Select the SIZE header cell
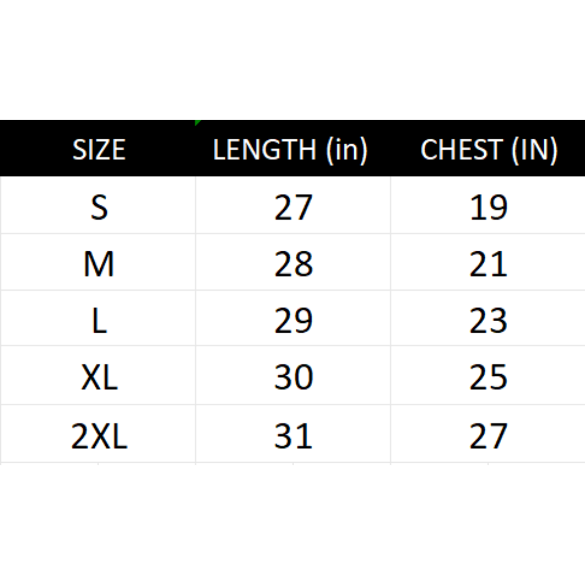The image size is (585, 585). (x=99, y=149)
